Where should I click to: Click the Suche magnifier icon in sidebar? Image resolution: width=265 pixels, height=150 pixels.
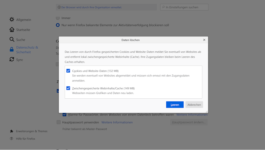pyautogui.click(x=12, y=39)
